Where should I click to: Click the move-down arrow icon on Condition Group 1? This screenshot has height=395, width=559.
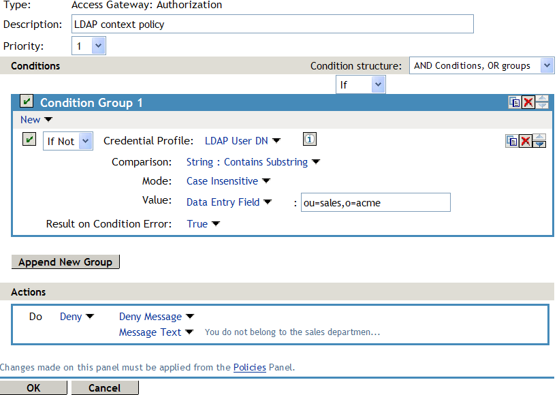click(x=542, y=104)
